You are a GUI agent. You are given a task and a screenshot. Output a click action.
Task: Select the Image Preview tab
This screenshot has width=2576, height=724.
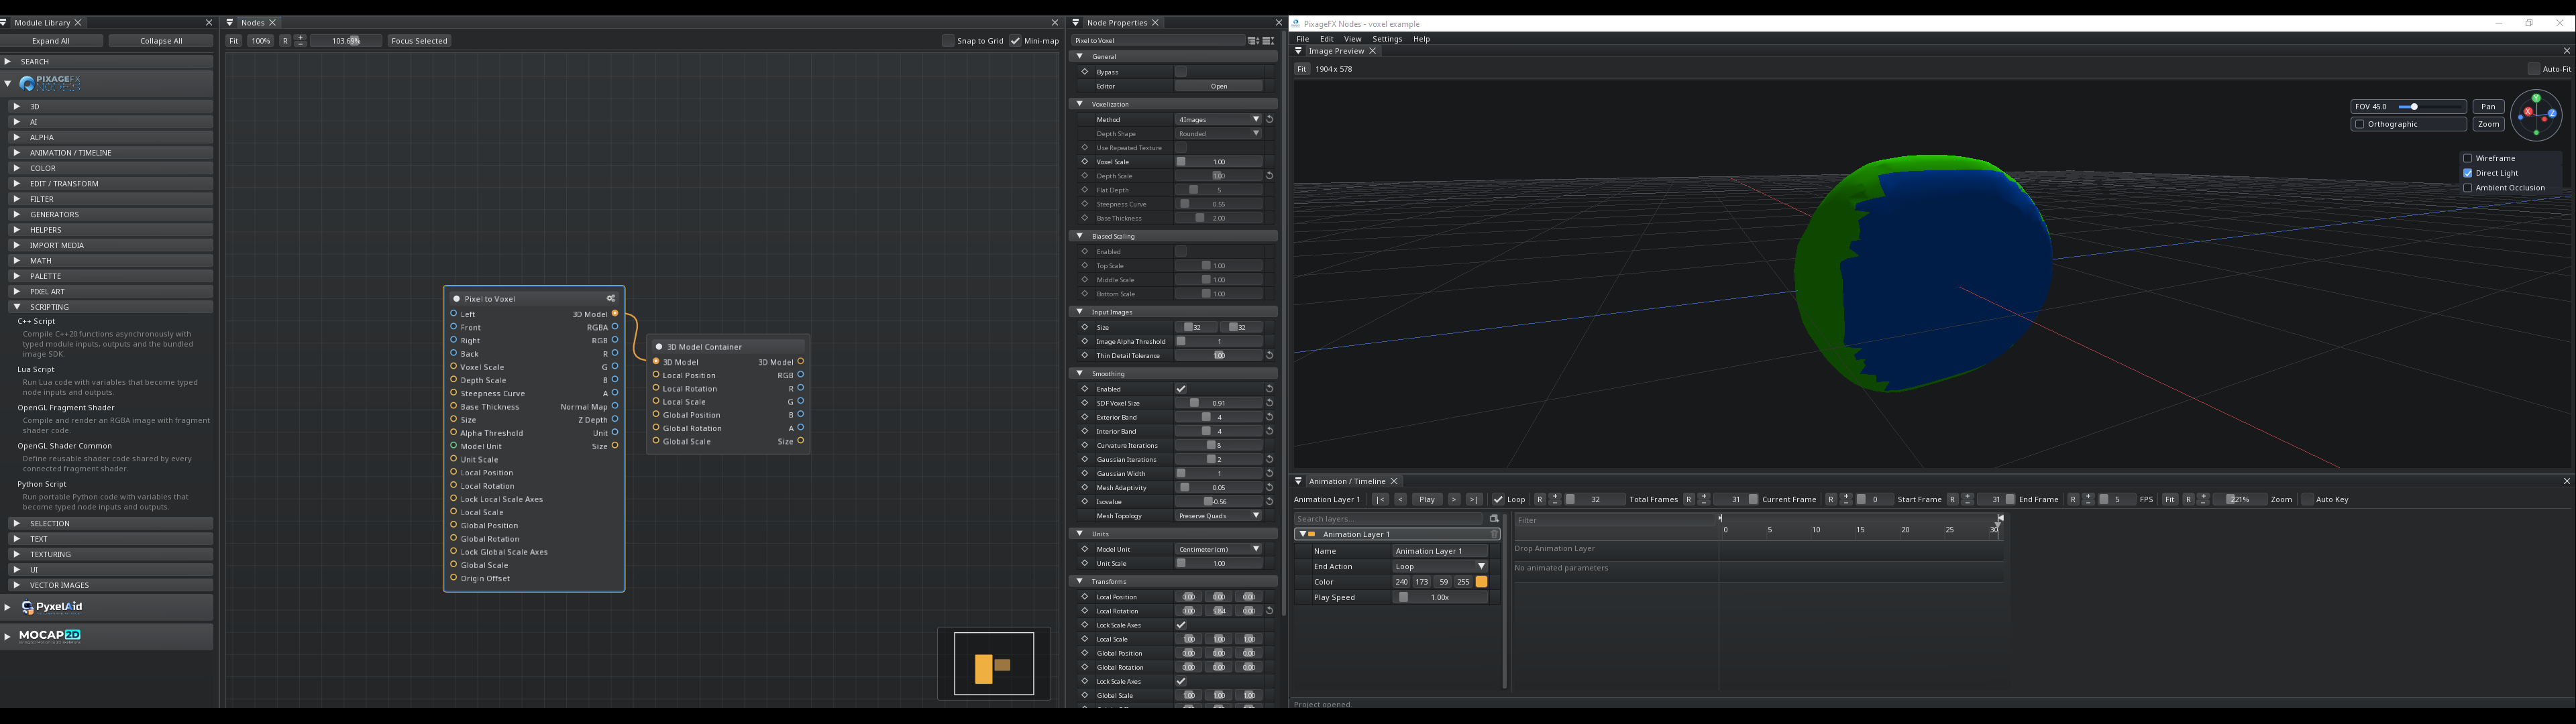point(1335,51)
